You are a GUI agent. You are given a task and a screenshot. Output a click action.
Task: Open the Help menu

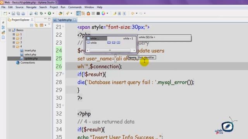100,7
